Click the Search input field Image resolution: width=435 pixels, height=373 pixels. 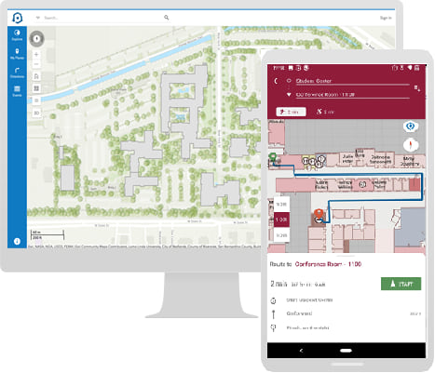point(102,18)
